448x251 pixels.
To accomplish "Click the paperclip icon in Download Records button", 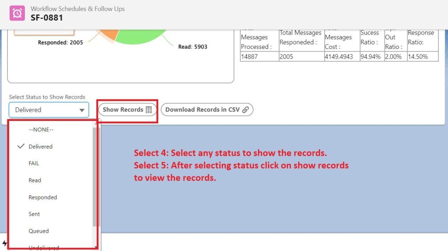I will click(x=245, y=110).
